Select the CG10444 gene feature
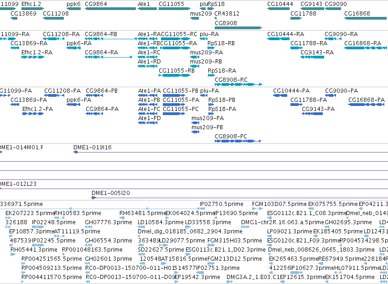 pyautogui.click(x=278, y=9)
